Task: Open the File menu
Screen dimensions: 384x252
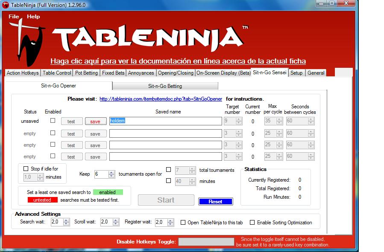Action: click(14, 16)
